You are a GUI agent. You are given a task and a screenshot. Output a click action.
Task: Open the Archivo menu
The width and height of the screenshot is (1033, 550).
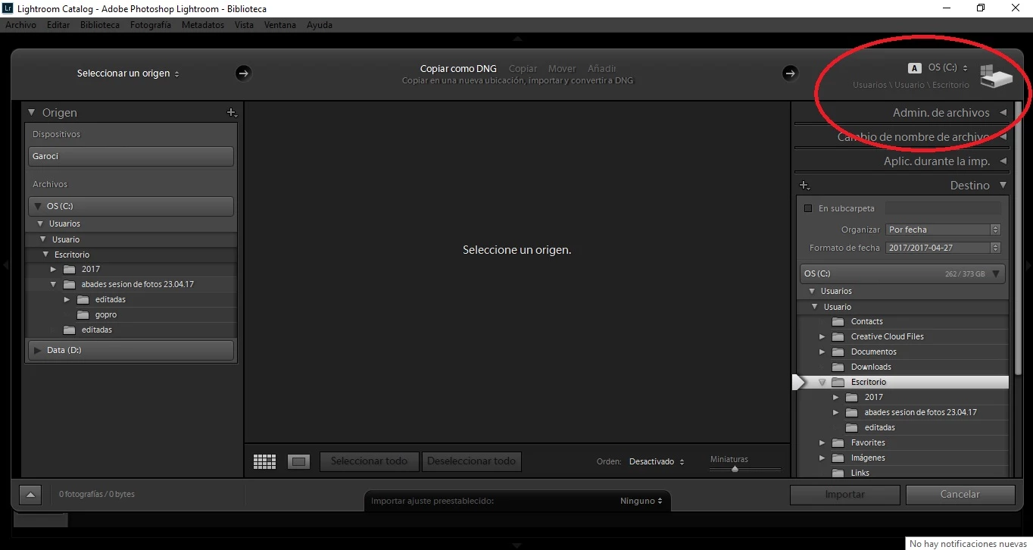point(20,25)
